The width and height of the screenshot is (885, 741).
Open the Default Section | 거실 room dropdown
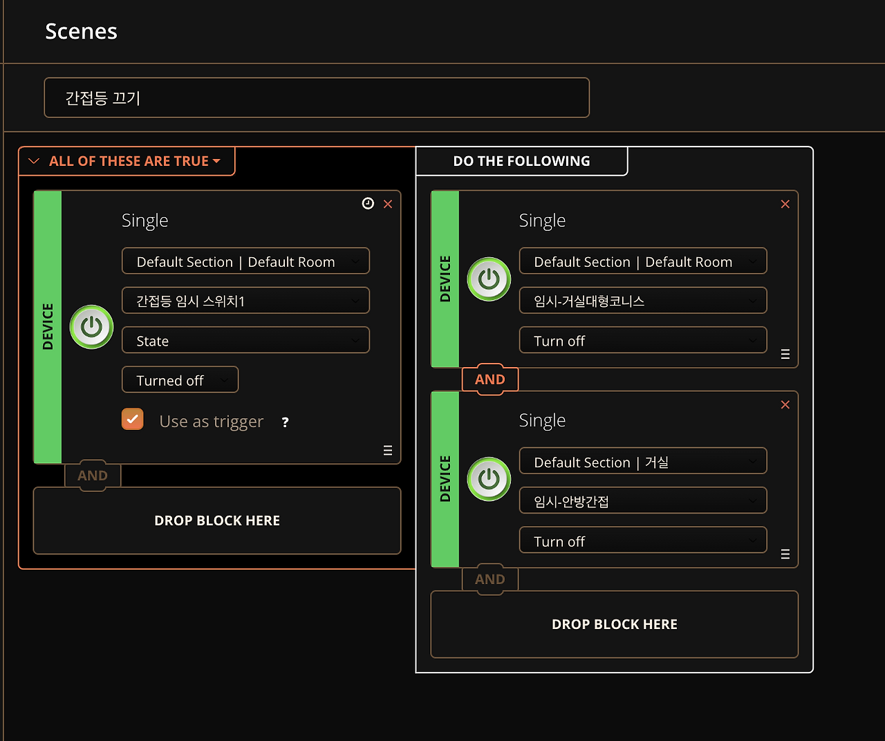click(x=643, y=462)
